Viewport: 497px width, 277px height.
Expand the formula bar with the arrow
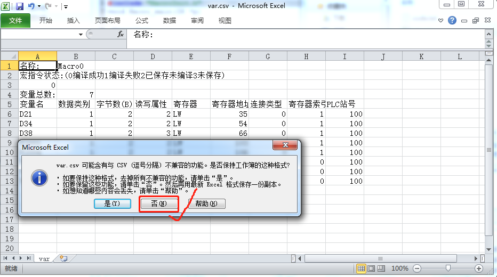click(x=489, y=34)
